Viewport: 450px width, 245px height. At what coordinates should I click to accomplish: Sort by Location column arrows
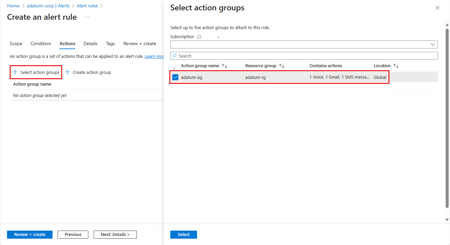pos(396,66)
